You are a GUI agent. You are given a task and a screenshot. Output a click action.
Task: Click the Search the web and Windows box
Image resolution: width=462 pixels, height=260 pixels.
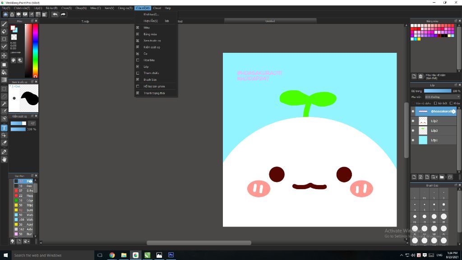53,255
